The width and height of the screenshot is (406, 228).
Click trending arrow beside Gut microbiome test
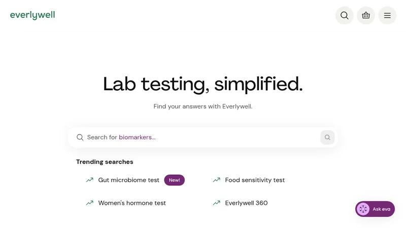90,180
